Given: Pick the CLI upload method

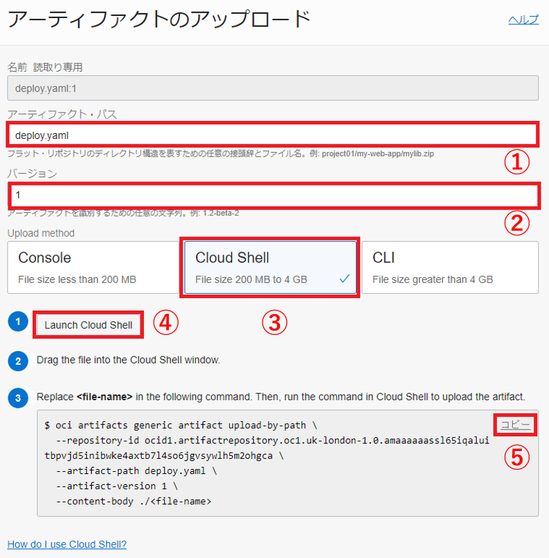Looking at the screenshot, I should (x=450, y=268).
